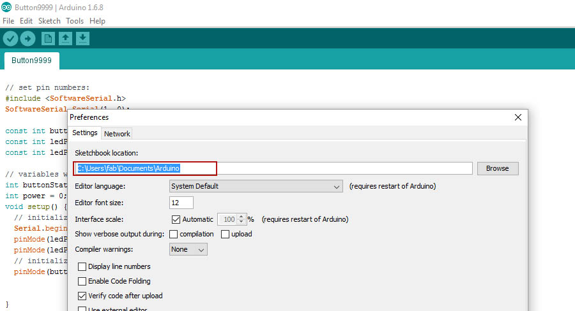Open the Editor language dropdown

click(256, 186)
